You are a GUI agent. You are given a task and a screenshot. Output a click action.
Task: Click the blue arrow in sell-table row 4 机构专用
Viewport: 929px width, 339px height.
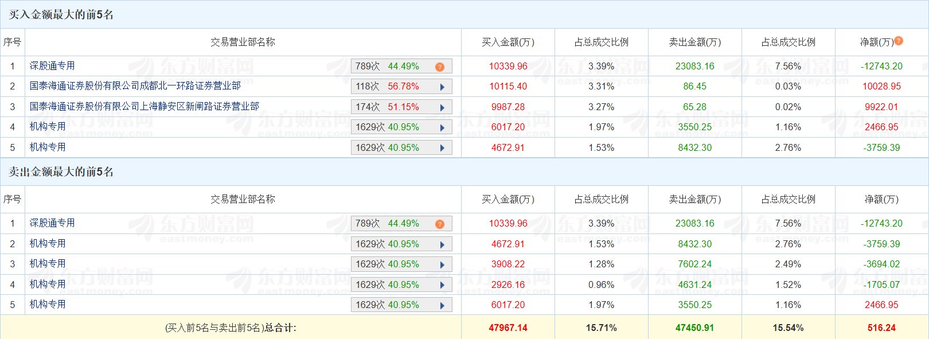tap(442, 285)
